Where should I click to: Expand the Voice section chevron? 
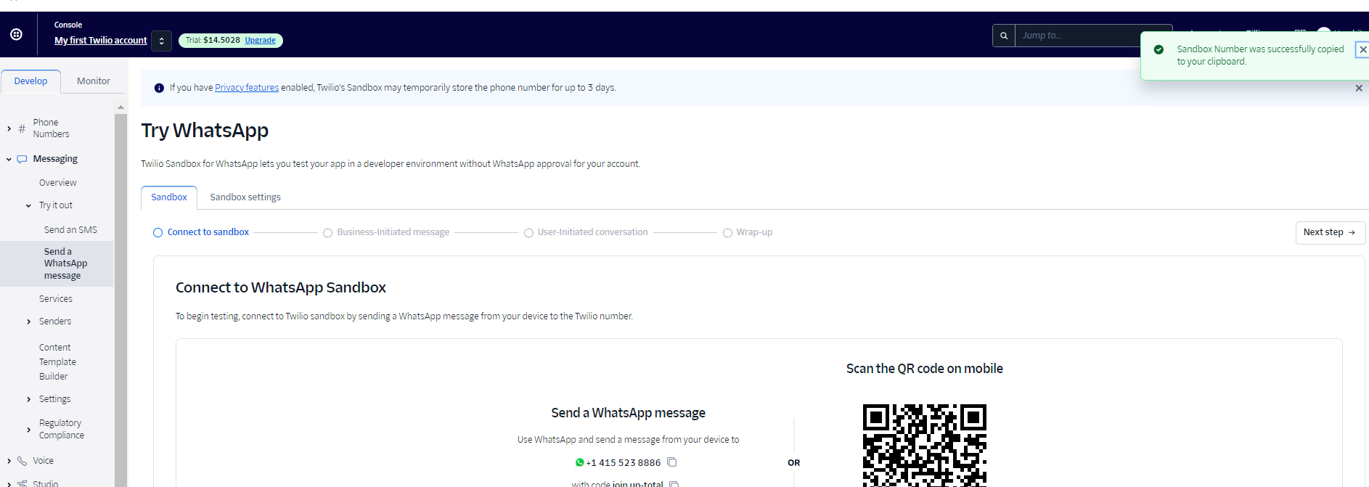click(9, 461)
